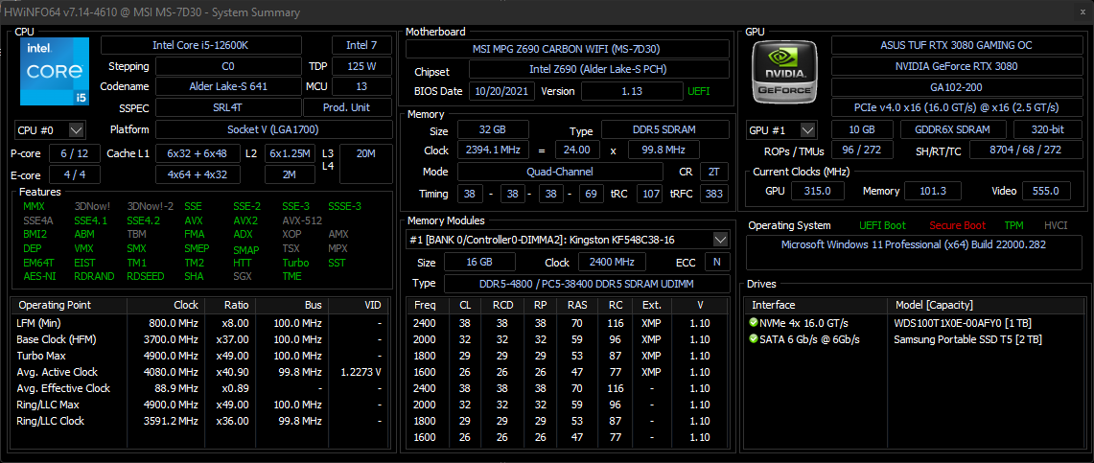
Task: Click the ECC N value box
Action: [716, 263]
